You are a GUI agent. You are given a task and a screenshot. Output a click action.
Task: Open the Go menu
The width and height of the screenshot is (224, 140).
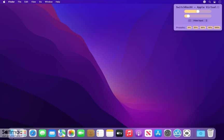click(x=40, y=2)
